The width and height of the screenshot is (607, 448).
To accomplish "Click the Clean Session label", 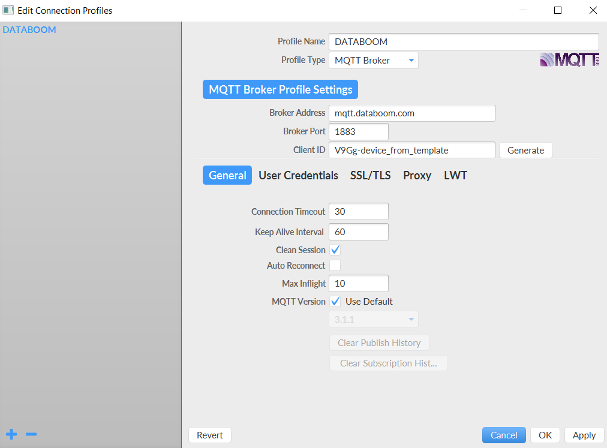I will pos(301,250).
